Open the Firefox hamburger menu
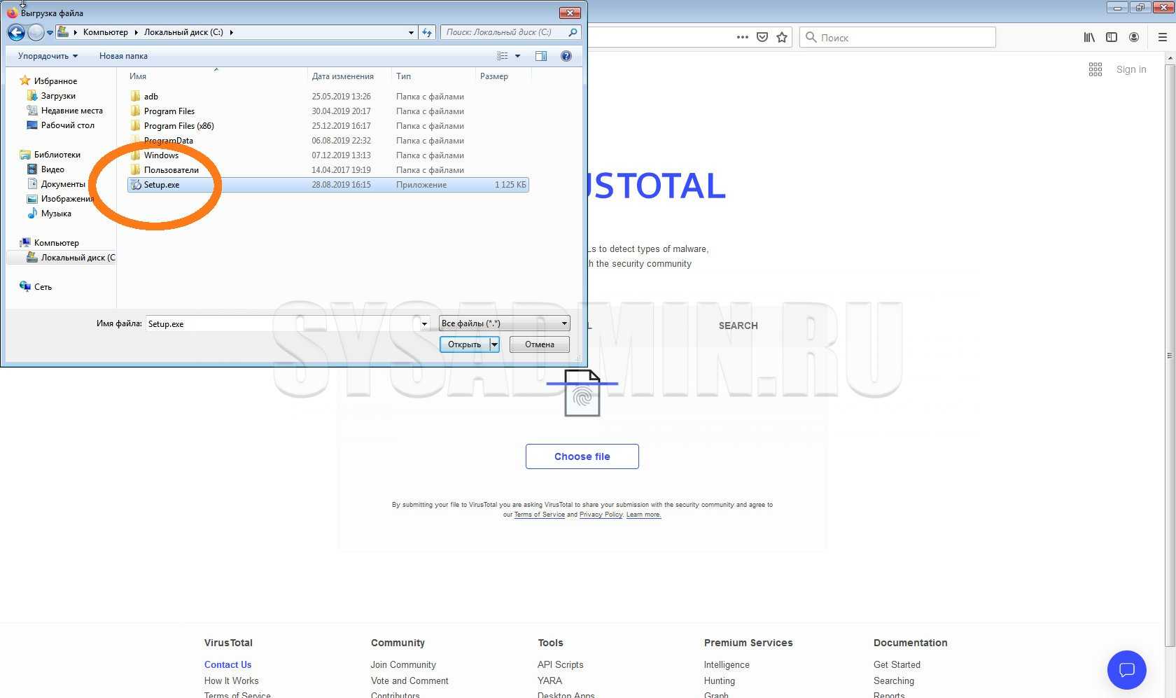This screenshot has height=698, width=1176. (1162, 38)
